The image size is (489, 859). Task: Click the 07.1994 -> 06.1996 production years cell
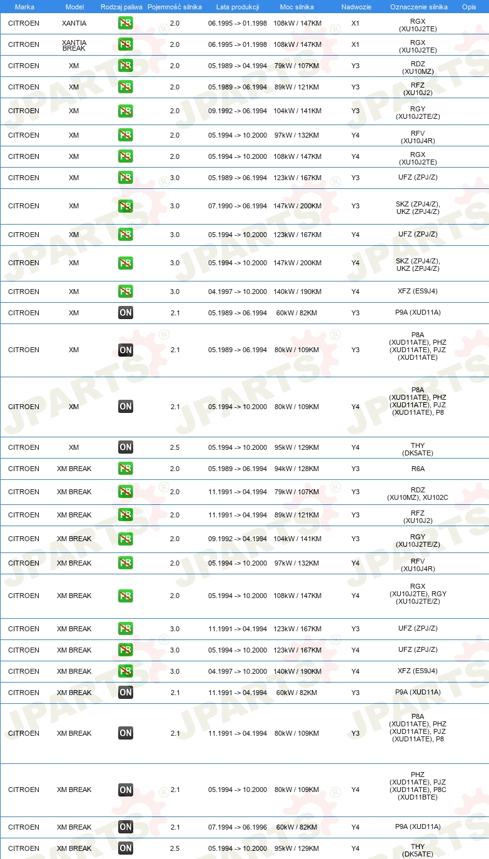(x=238, y=827)
